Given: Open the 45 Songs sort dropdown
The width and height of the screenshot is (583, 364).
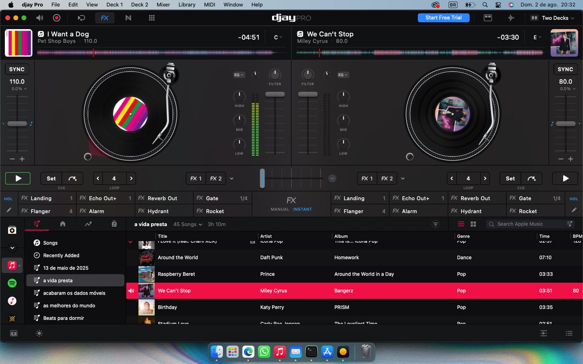Looking at the screenshot, I should (188, 224).
